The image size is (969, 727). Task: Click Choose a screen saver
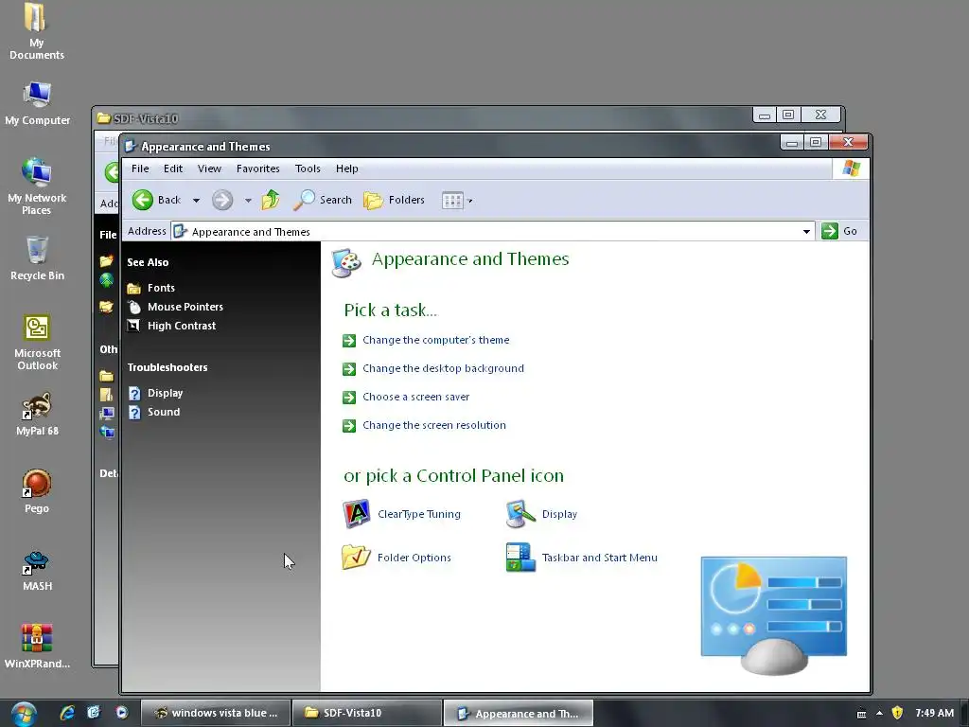click(x=416, y=397)
